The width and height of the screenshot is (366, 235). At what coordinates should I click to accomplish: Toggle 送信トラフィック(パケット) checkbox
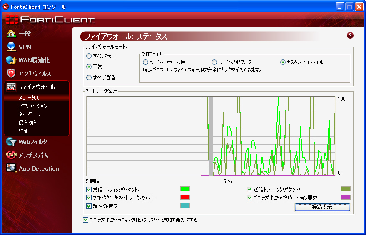click(249, 189)
